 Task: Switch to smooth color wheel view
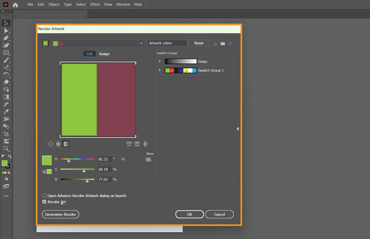coord(50,144)
